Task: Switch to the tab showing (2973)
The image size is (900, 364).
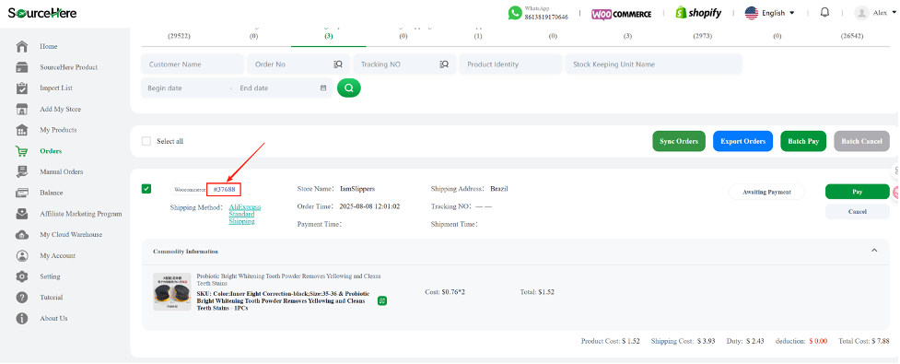Action: (x=703, y=36)
